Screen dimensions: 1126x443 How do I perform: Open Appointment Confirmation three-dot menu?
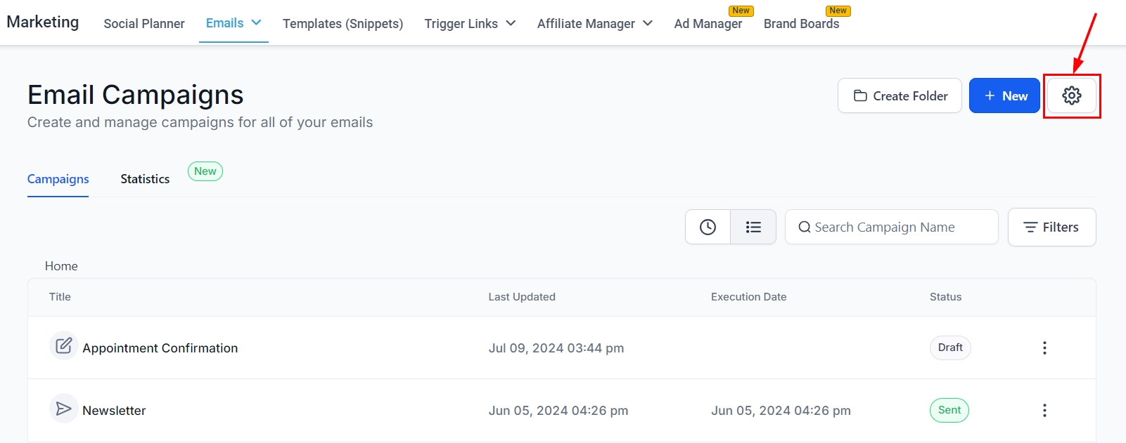pos(1044,348)
